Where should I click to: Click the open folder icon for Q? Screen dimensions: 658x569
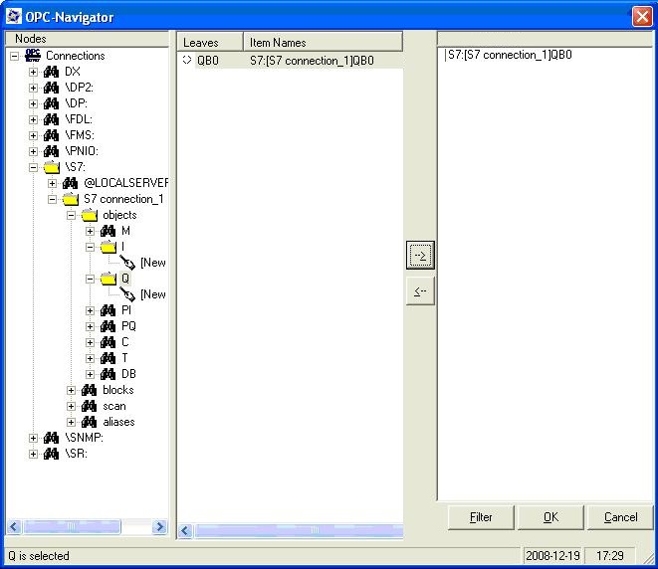click(109, 279)
